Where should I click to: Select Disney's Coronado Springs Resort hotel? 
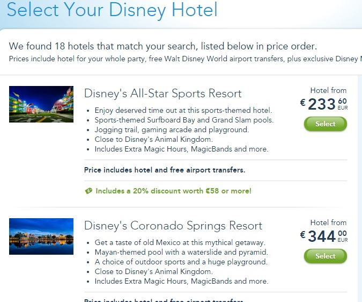click(326, 256)
